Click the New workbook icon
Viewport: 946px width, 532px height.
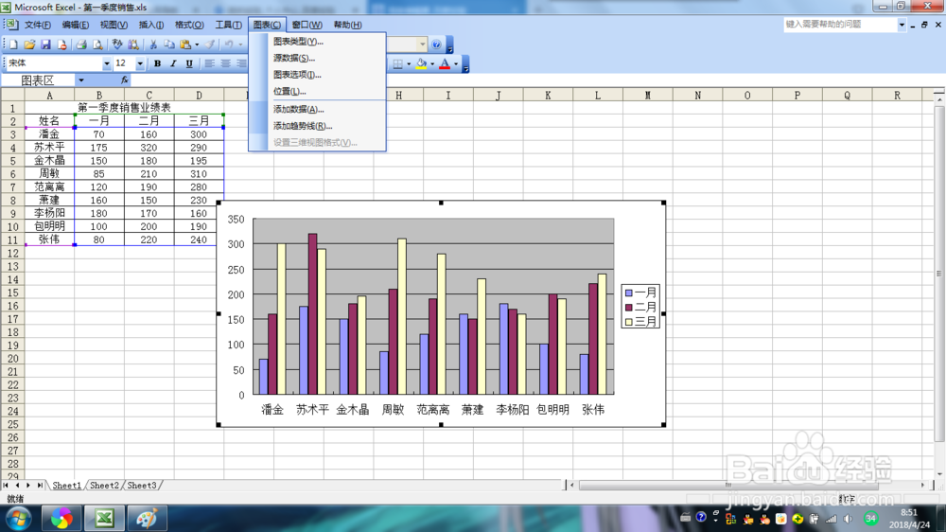[13, 44]
